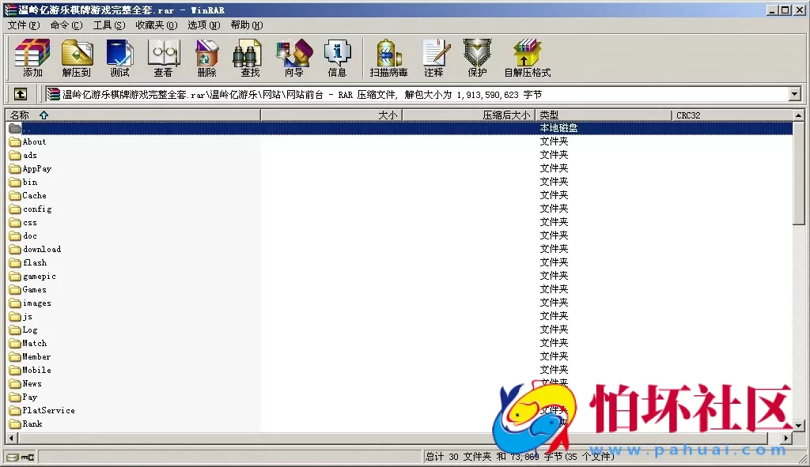Launch the Wizard (向导) tool

(x=293, y=58)
